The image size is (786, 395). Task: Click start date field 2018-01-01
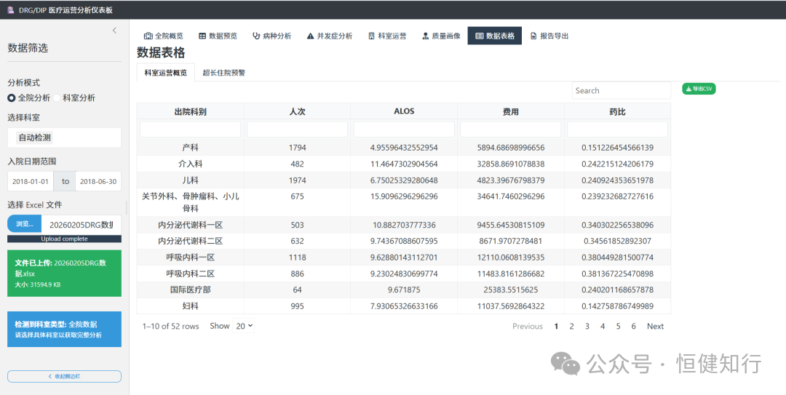pyautogui.click(x=31, y=181)
